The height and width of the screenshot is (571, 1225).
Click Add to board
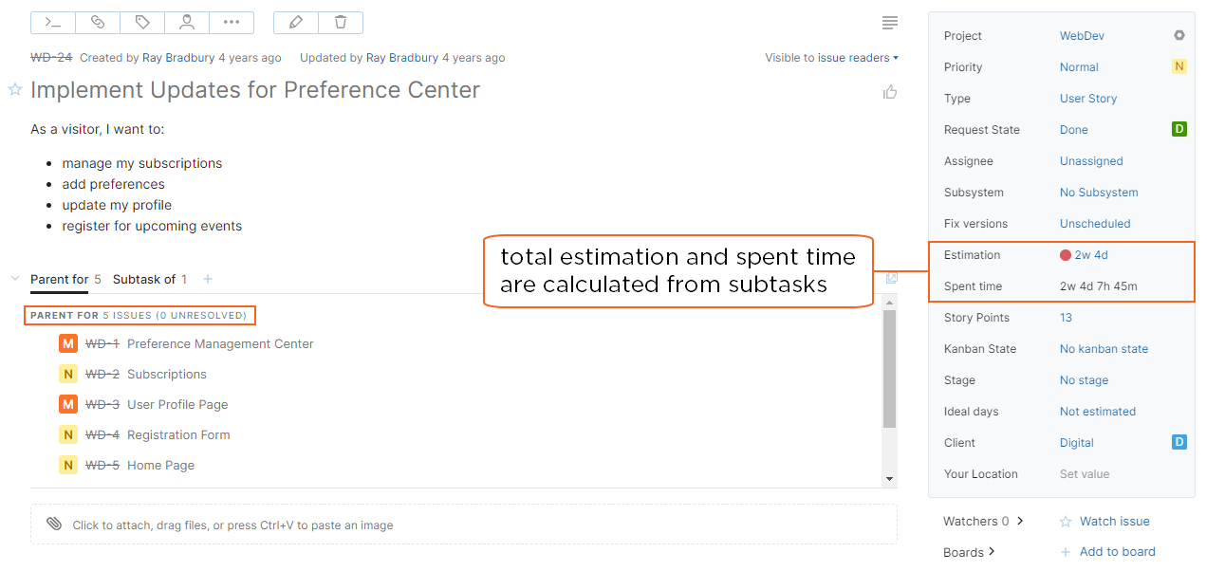[x=1116, y=551]
